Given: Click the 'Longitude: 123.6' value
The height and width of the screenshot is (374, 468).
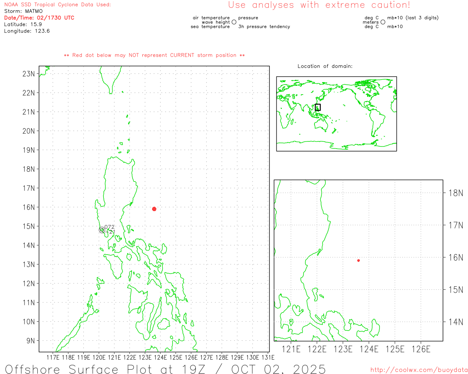Looking at the screenshot, I should click(x=27, y=31).
